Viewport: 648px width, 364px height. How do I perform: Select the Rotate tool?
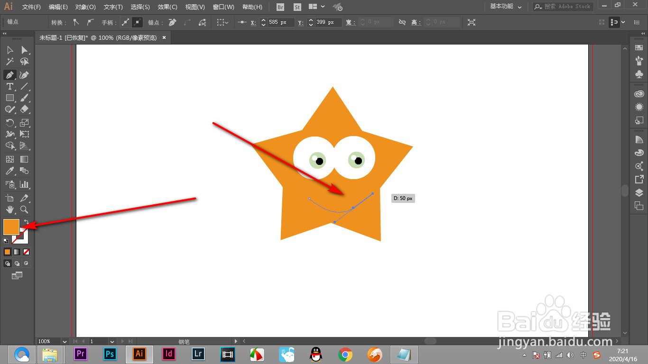(x=9, y=123)
